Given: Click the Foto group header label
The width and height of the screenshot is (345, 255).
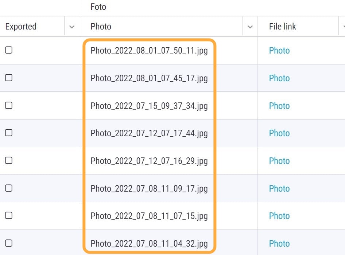Looking at the screenshot, I should coord(98,7).
